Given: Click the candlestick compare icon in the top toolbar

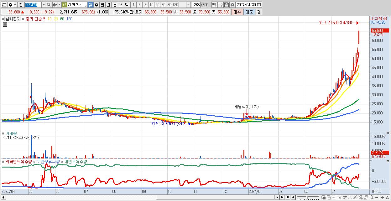Looking at the screenshot, I should pyautogui.click(x=214, y=5).
